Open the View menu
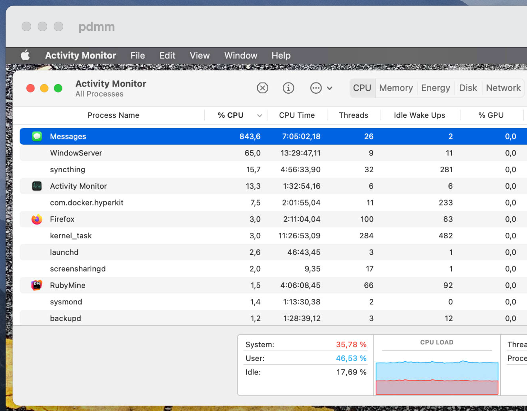Screen dimensions: 527x411 (199, 55)
